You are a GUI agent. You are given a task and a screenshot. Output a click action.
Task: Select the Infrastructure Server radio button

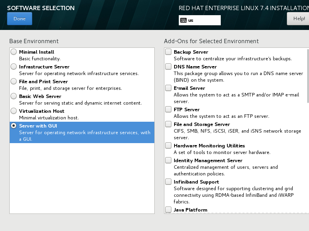tap(14, 66)
